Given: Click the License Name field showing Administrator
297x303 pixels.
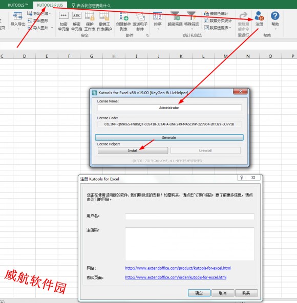Looking at the screenshot, I should (x=169, y=107).
